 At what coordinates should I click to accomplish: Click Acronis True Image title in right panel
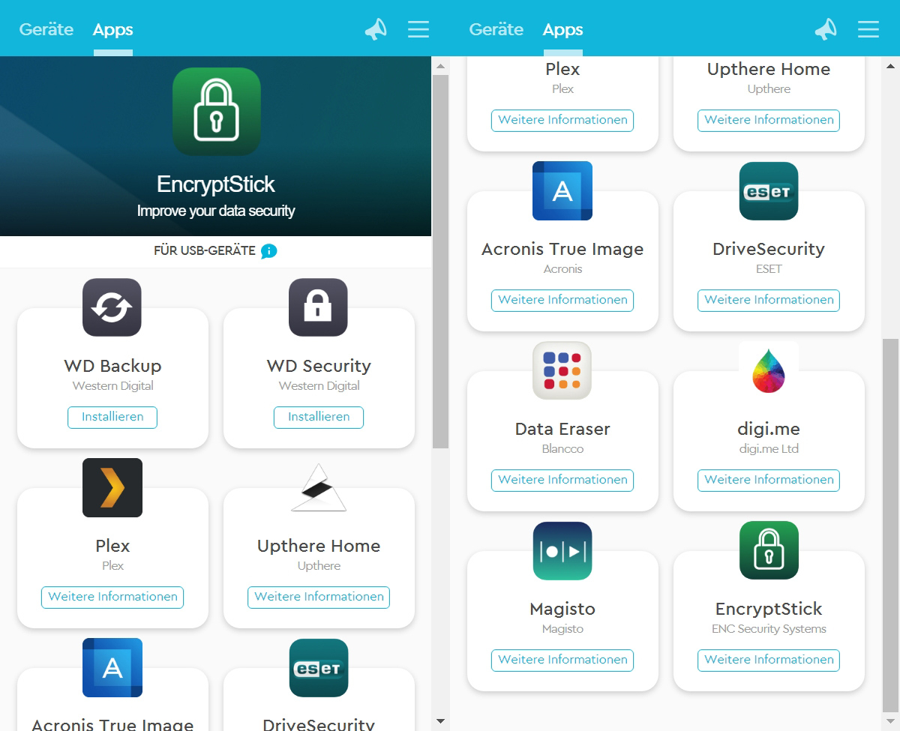(x=562, y=249)
